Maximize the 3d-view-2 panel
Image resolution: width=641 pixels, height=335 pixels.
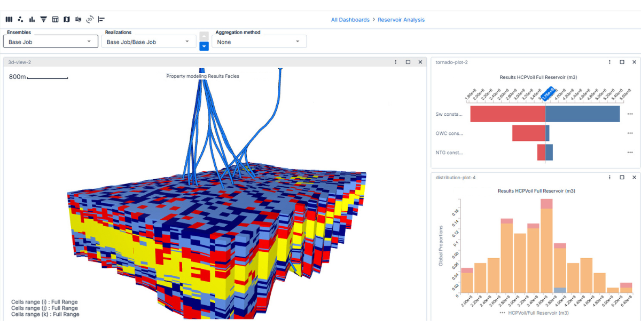pyautogui.click(x=408, y=62)
